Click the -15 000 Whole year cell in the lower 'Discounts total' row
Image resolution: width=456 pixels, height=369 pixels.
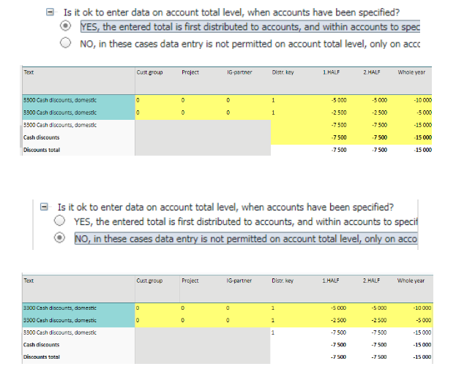coord(422,357)
